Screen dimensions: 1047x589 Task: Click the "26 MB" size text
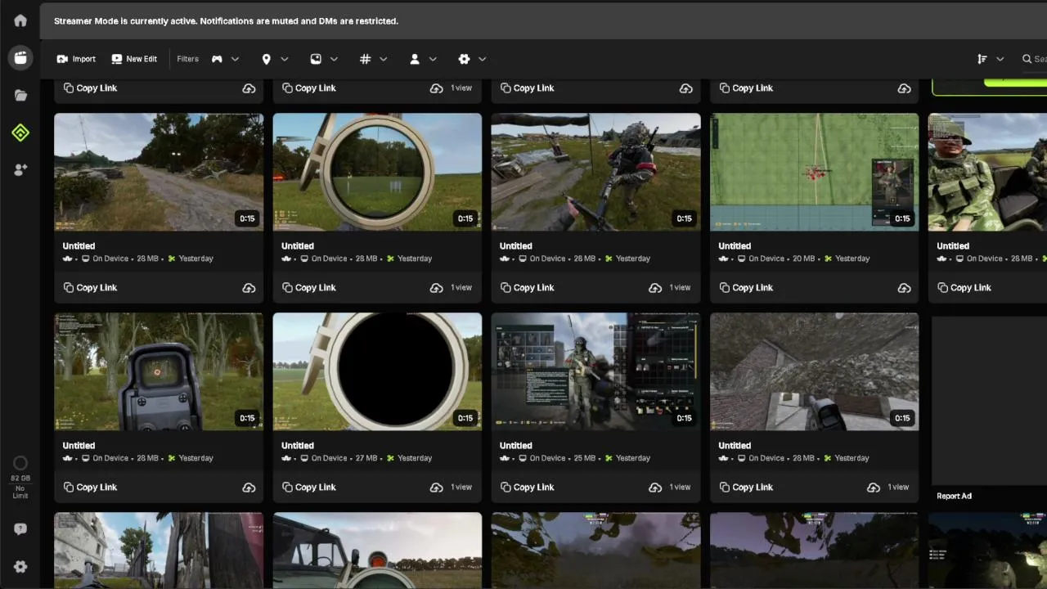tap(585, 259)
